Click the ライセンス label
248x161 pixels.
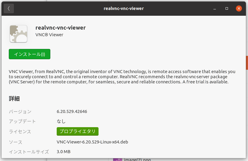pos(20,131)
